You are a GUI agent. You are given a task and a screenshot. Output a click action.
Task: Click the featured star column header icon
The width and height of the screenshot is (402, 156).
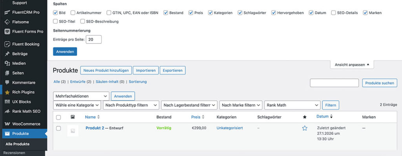[305, 117]
